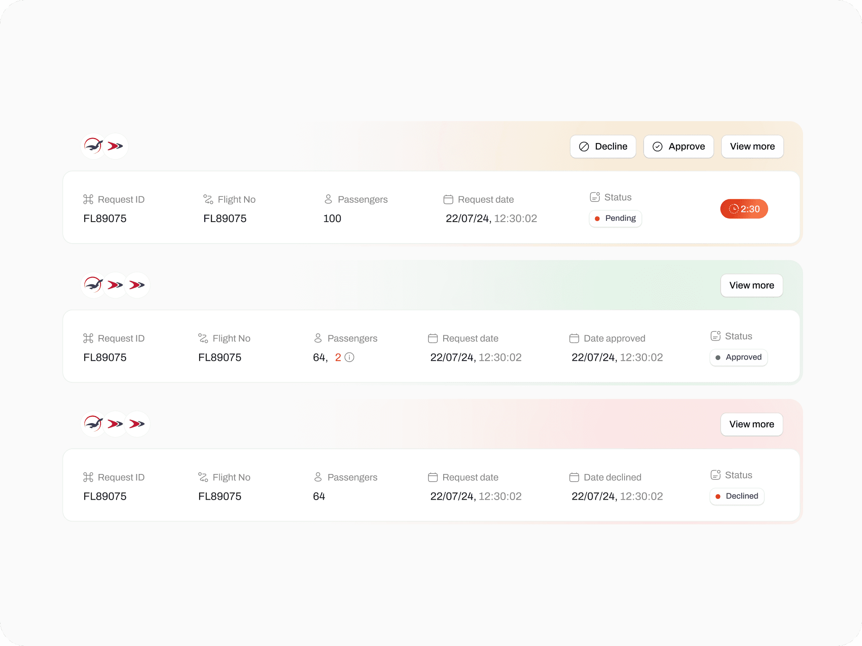Click the Approved status badge
Screen dimensions: 862x646
738,357
